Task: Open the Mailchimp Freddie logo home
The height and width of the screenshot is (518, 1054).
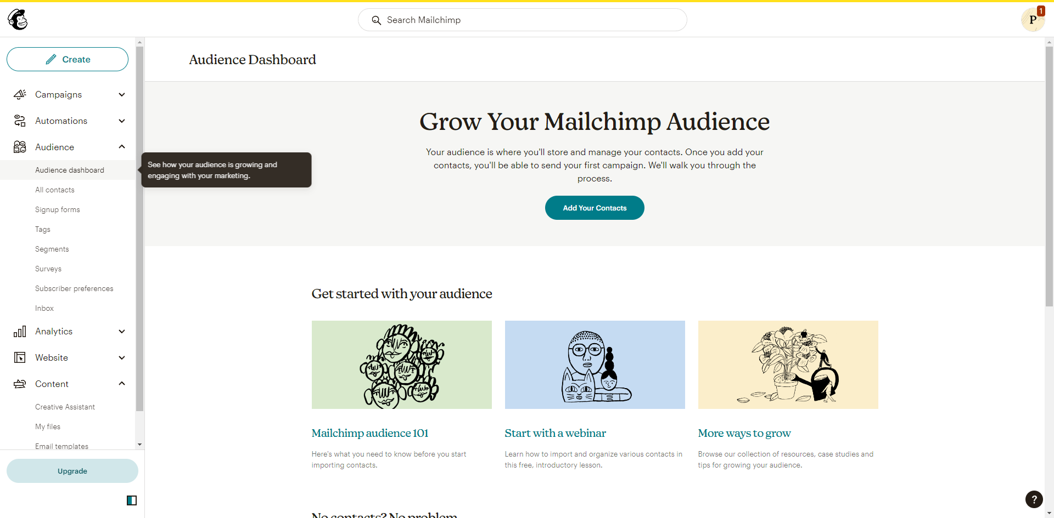Action: pyautogui.click(x=18, y=20)
